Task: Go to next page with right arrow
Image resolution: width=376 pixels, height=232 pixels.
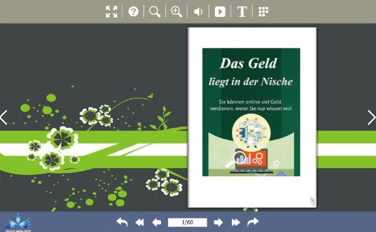Action: [218, 223]
